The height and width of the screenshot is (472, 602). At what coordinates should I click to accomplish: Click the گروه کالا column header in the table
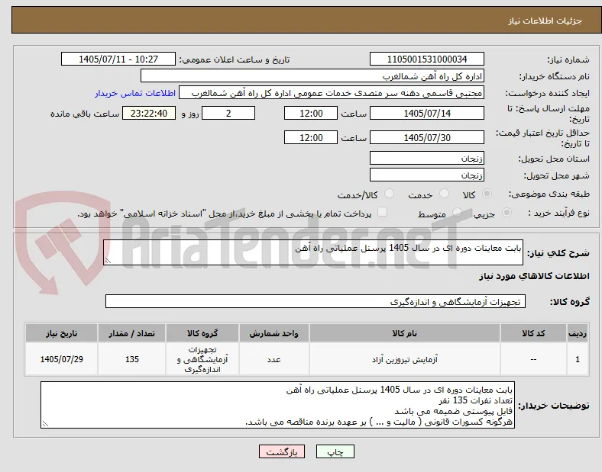coord(202,333)
